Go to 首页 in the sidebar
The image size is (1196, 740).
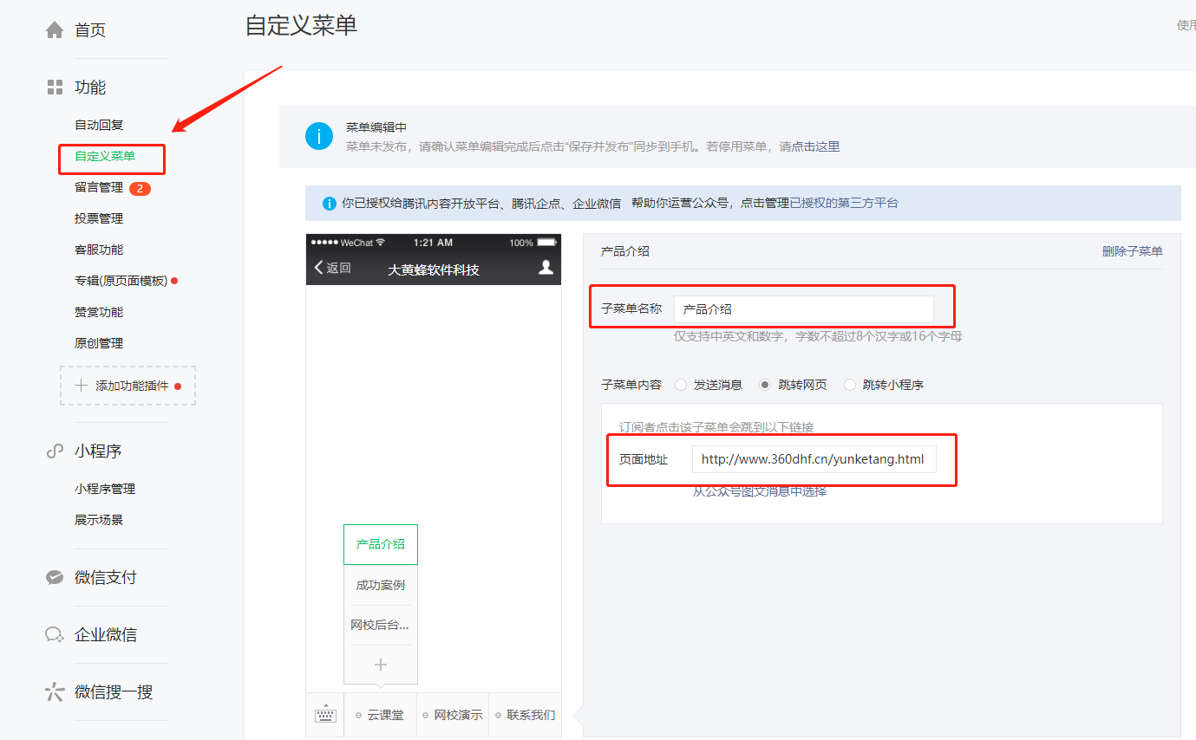click(90, 30)
